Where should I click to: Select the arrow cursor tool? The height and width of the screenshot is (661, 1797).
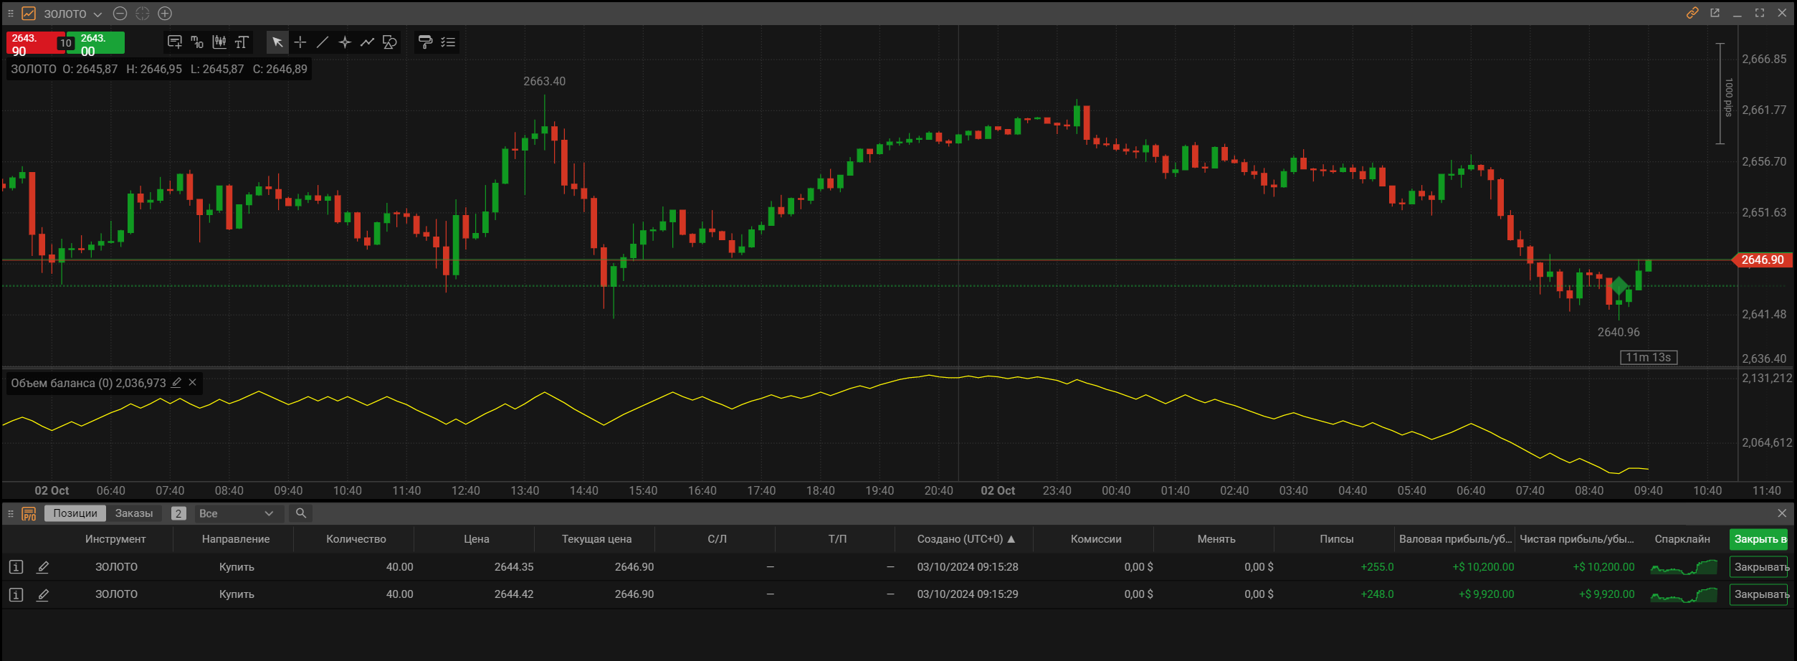pyautogui.click(x=277, y=42)
